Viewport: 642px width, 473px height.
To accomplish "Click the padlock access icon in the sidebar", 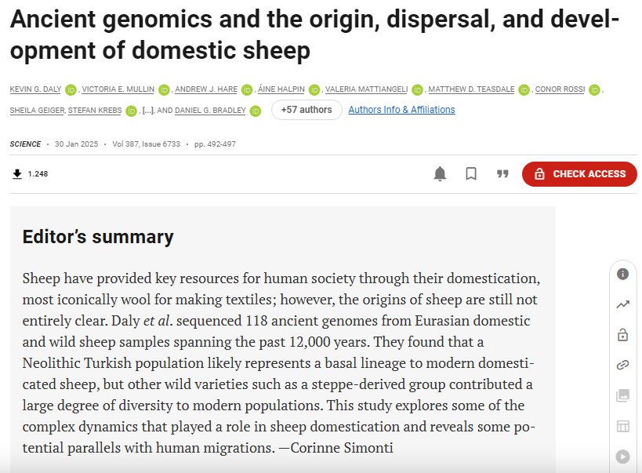I will click(x=622, y=335).
